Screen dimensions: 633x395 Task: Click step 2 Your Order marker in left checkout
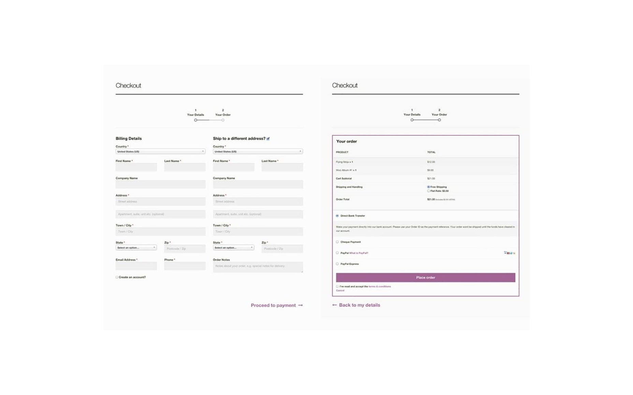tap(223, 120)
